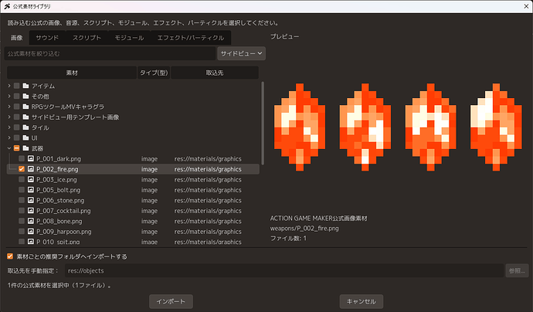533x312 pixels.
Task: Expand the UI folder arrow
Action: pos(9,137)
